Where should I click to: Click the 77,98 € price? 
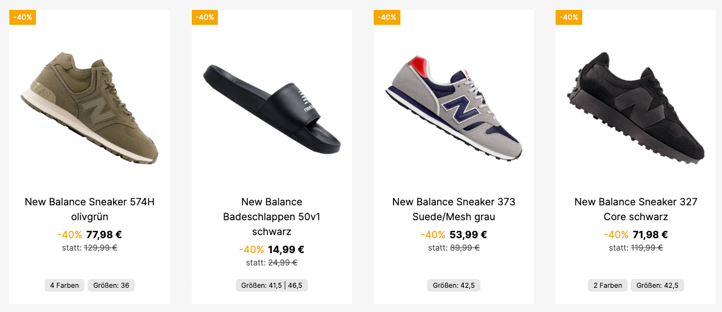pos(104,234)
